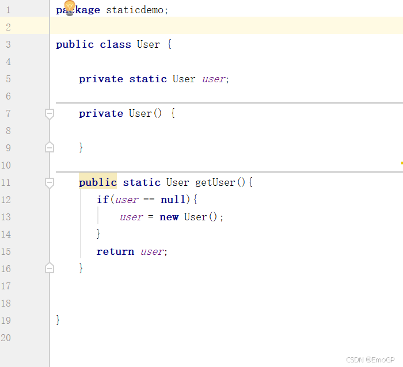Click line number 13 in the gutter

point(6,217)
